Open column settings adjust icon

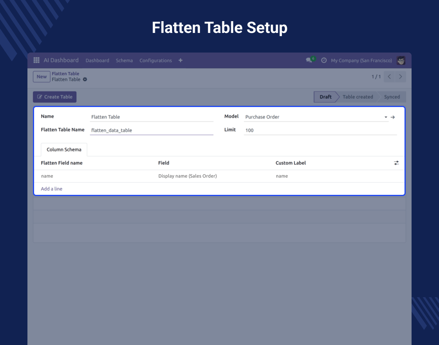(396, 163)
